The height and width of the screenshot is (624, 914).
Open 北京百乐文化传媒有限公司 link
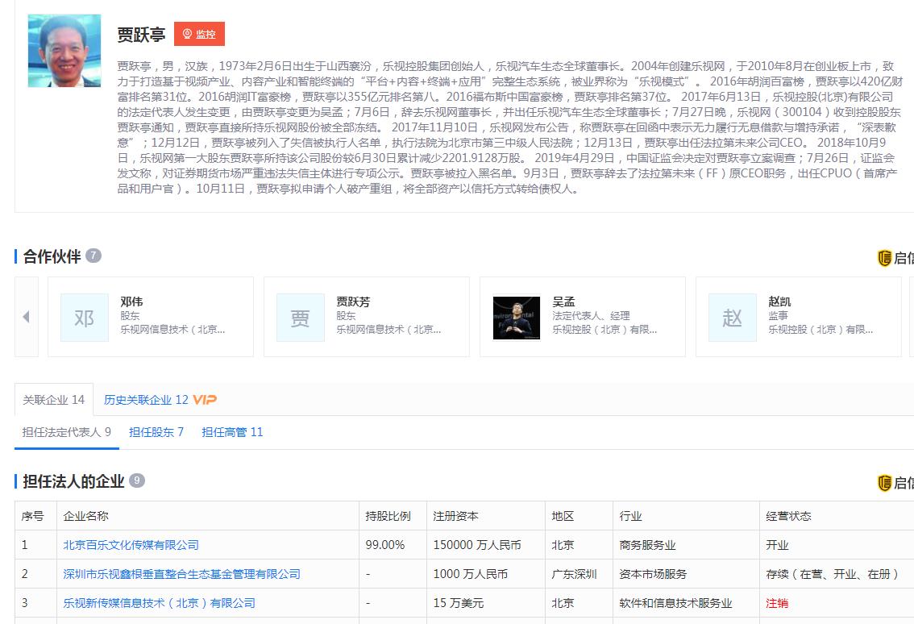point(131,545)
